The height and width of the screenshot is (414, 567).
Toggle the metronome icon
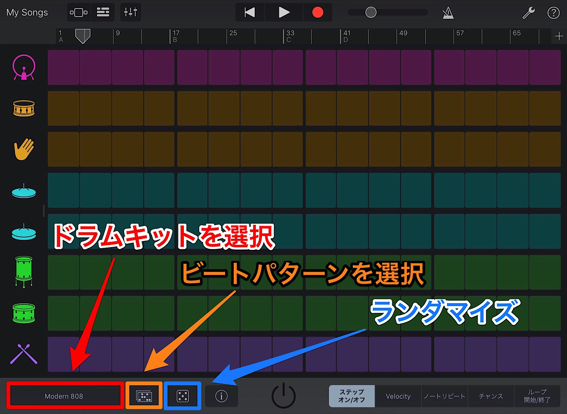(x=448, y=13)
